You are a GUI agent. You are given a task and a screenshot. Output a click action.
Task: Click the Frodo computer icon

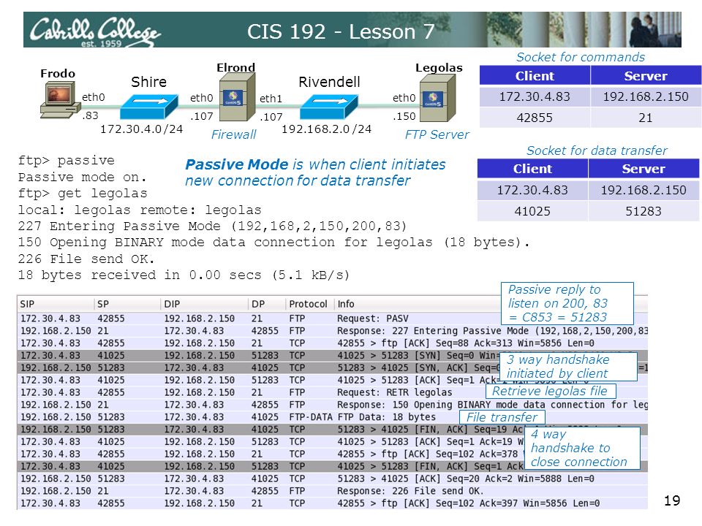tap(60, 99)
